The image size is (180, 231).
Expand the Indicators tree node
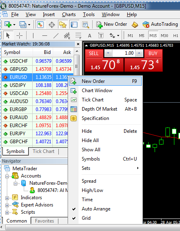click(x=7, y=198)
